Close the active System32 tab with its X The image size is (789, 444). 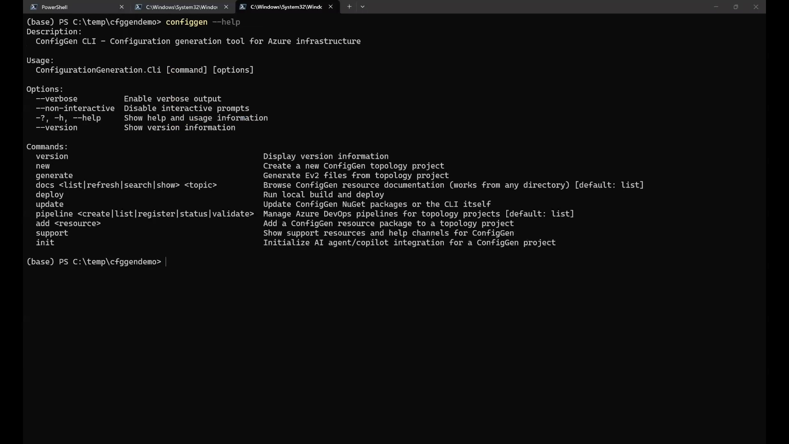331,7
